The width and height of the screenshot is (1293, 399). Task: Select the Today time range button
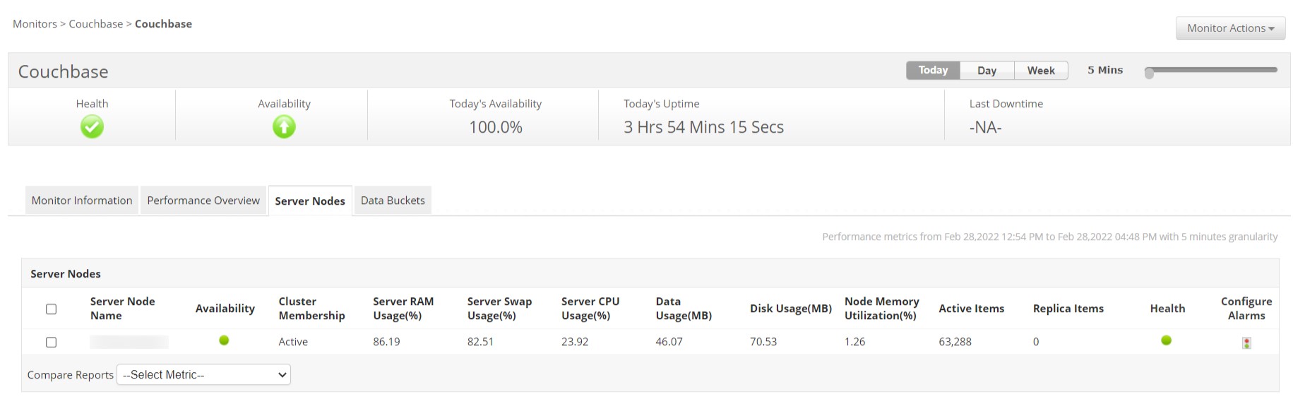(x=933, y=71)
